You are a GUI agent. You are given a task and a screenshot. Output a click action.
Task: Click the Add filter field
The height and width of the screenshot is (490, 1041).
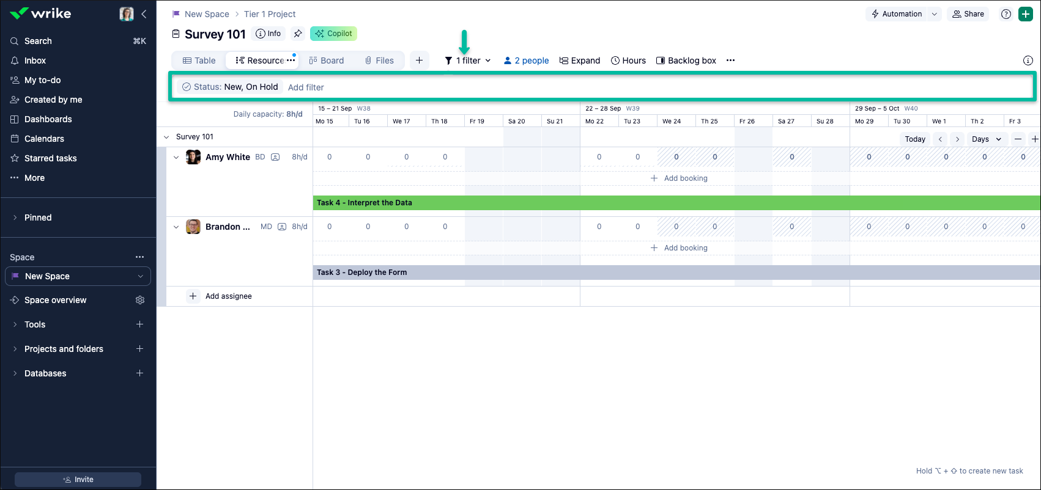pyautogui.click(x=306, y=87)
